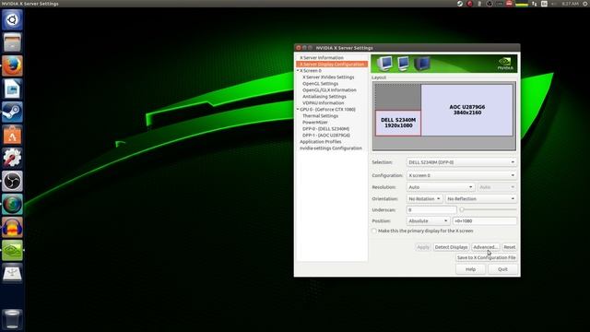Select the AOC U2879G6 display in layout
The height and width of the screenshot is (332, 590).
(x=467, y=110)
